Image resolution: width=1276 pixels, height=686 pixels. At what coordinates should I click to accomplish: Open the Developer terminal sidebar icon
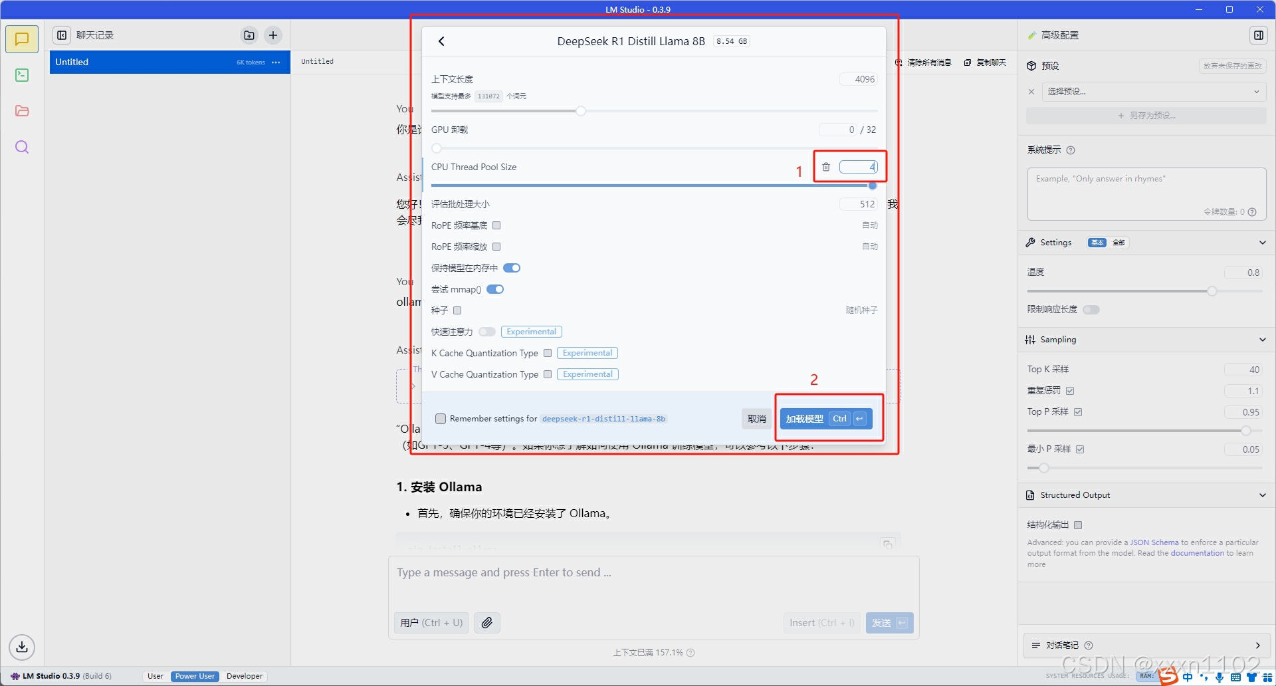click(x=22, y=75)
